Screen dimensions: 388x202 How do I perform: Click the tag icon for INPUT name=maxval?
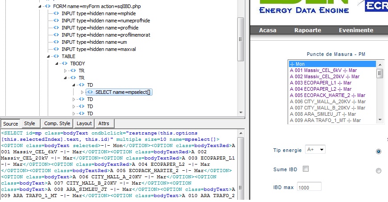(56, 49)
